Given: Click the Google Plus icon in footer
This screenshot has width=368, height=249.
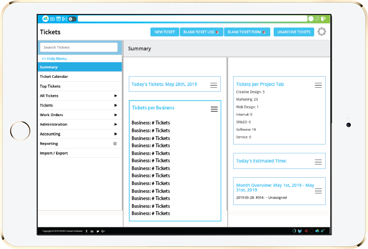Looking at the screenshot, I should pos(103,231).
